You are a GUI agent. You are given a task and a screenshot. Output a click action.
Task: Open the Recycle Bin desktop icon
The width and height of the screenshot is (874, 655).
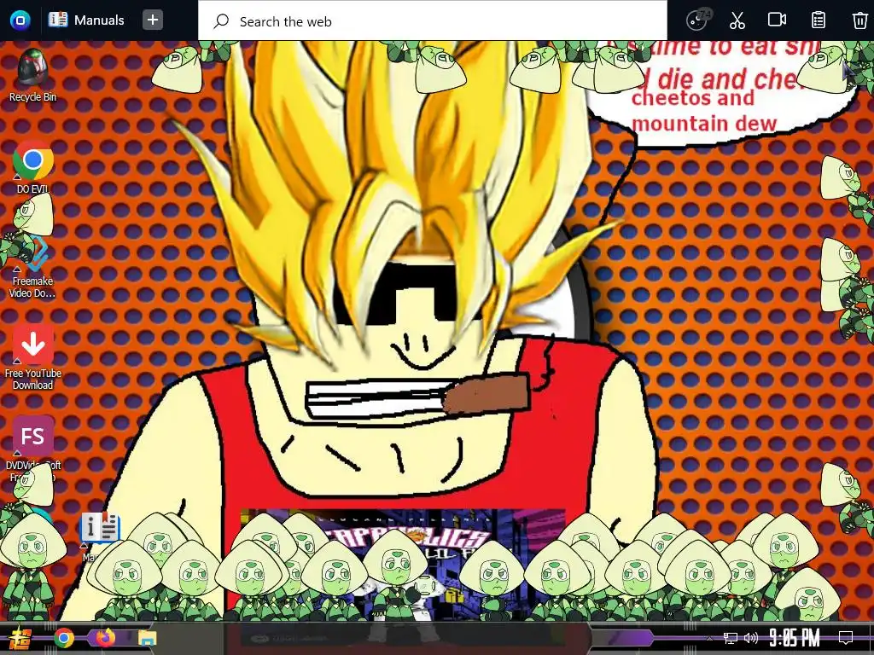point(32,75)
